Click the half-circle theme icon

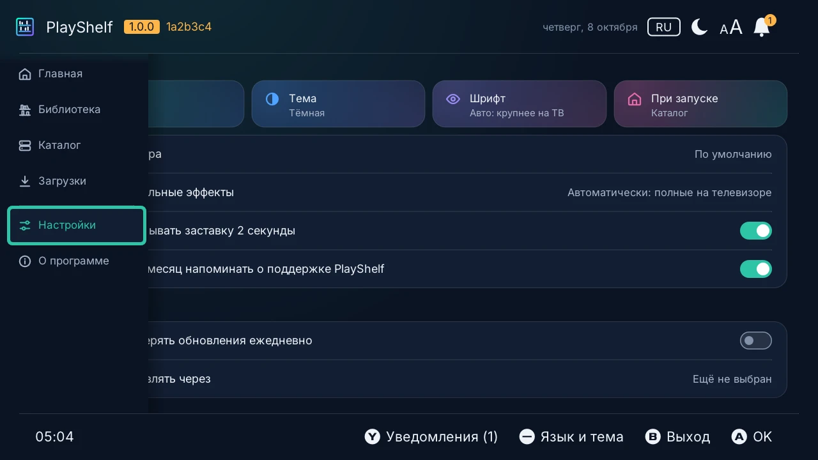[272, 98]
